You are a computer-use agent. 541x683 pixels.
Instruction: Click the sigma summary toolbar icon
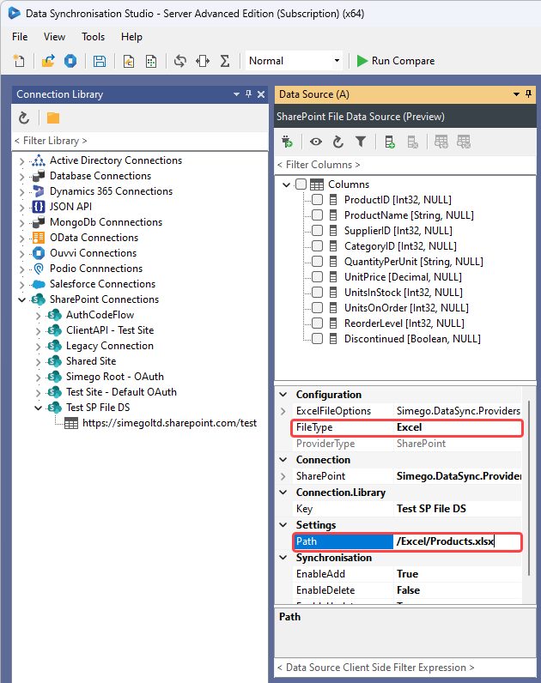(x=225, y=61)
